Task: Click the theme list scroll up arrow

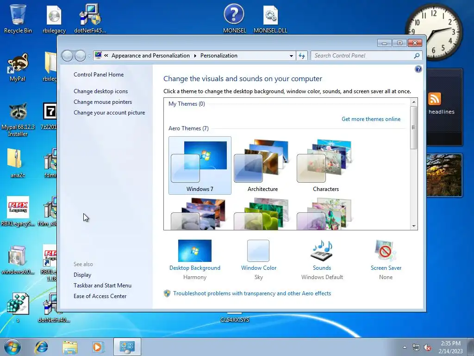Action: (x=413, y=102)
